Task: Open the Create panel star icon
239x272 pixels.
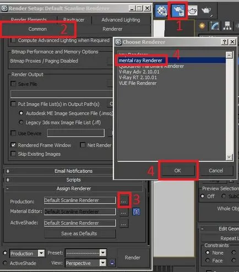Action: [x=202, y=26]
